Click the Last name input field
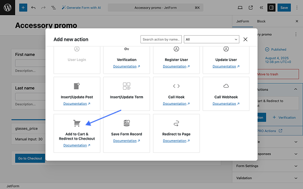The image size is (303, 189). pyautogui.click(x=30, y=96)
